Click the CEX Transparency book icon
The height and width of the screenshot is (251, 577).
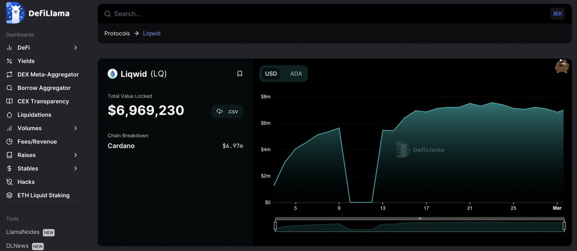[10, 101]
